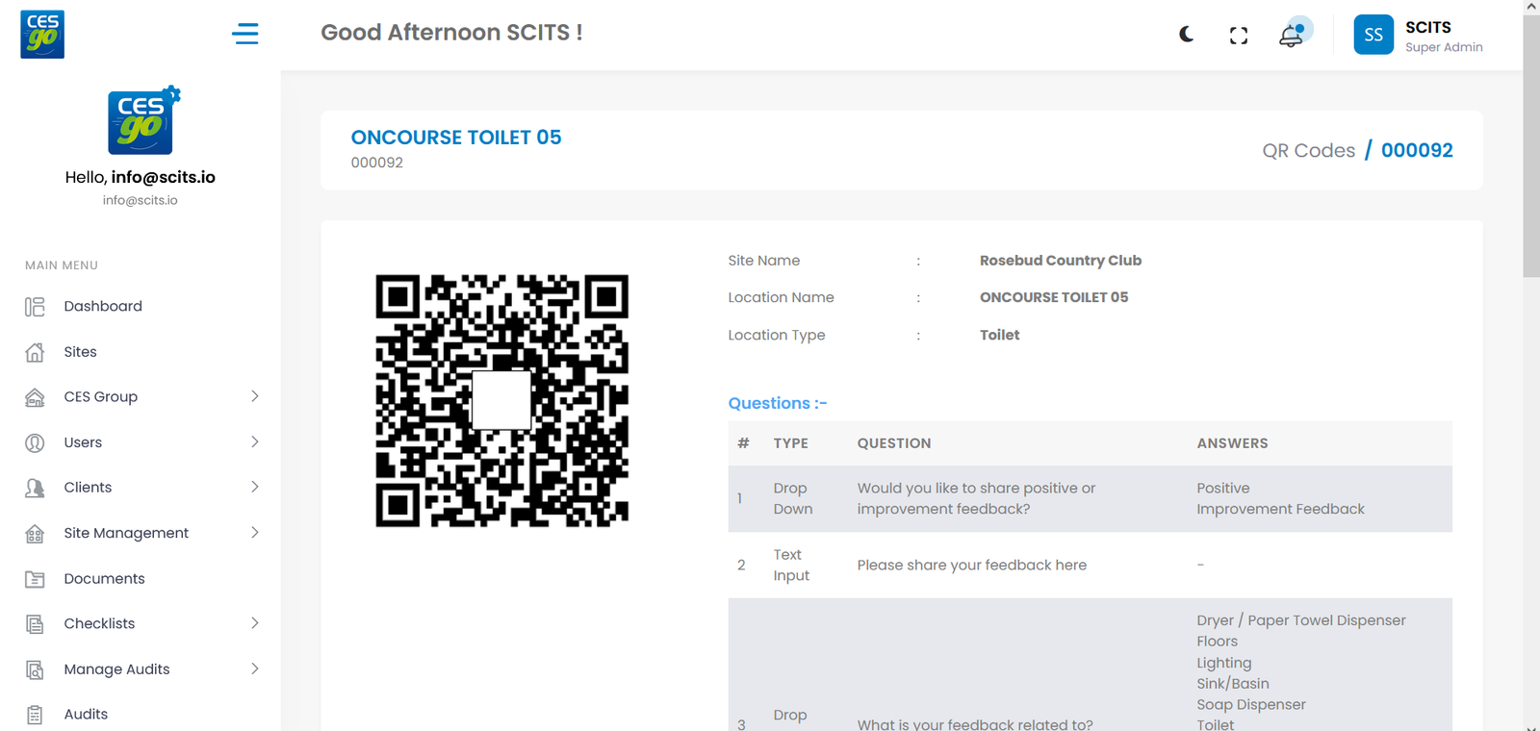Expand the Users submenu chevron
Image resolution: width=1540 pixels, height=731 pixels.
(255, 442)
